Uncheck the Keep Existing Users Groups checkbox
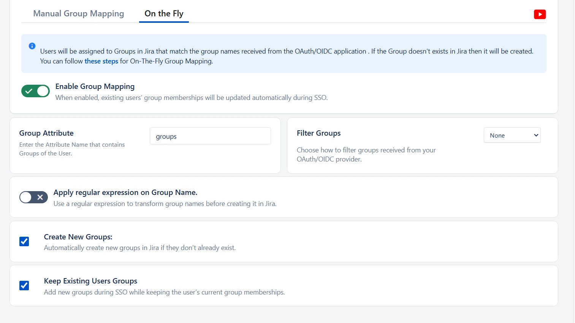Viewport: 575px width, 323px height. pos(24,285)
